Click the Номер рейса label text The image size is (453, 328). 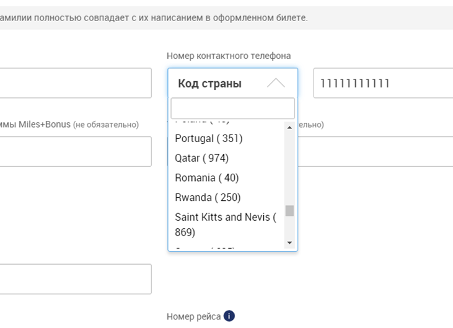click(x=193, y=317)
